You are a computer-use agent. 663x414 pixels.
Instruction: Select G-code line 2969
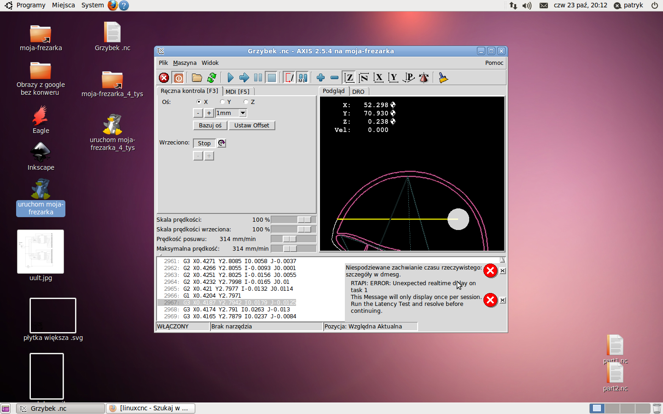click(230, 316)
